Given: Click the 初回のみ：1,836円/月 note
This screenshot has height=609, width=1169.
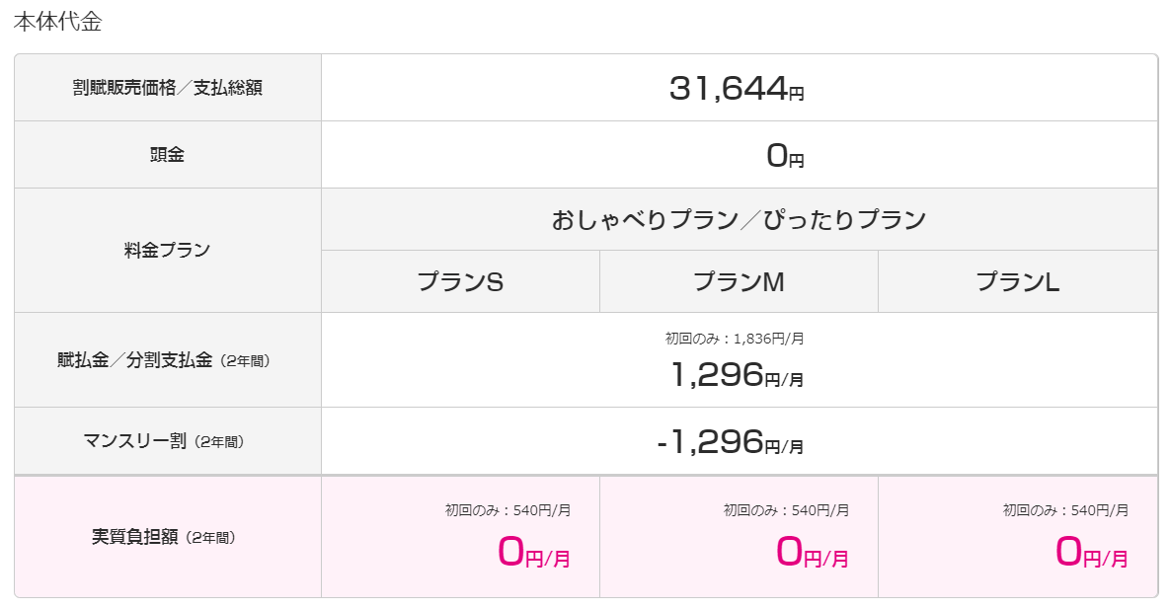Looking at the screenshot, I should click(735, 339).
